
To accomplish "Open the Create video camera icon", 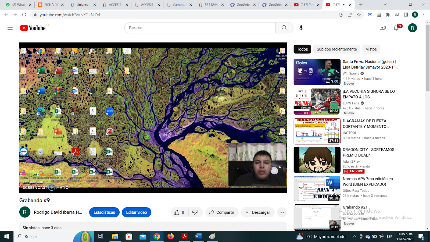I will [x=383, y=28].
